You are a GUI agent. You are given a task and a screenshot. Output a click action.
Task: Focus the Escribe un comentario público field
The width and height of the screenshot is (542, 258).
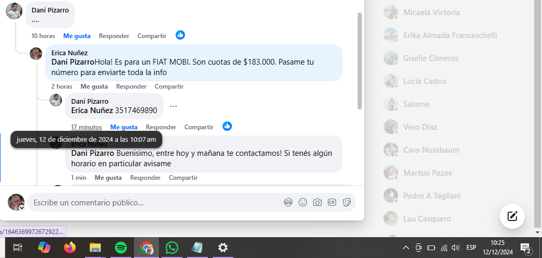pos(155,203)
